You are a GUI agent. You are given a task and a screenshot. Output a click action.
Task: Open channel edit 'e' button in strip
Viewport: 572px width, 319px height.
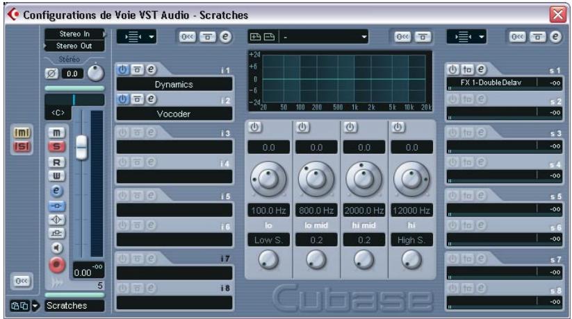pos(56,191)
